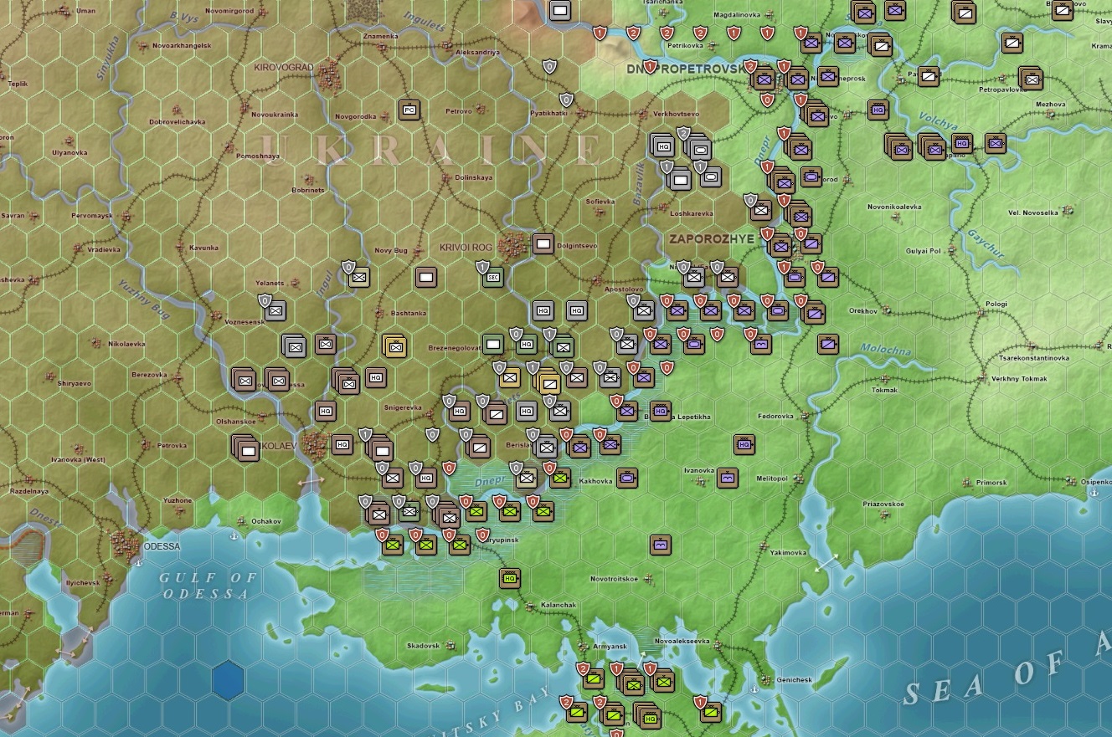The width and height of the screenshot is (1112, 737).
Task: Click the ZAPOROZHYE city label
Action: [712, 238]
